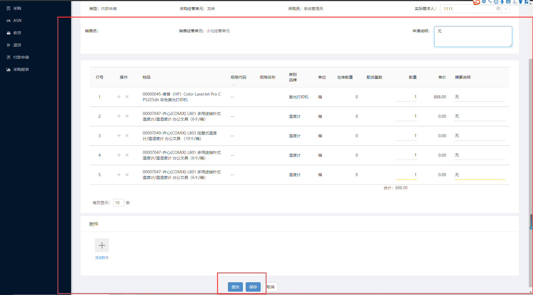Click the 采购 sidebar icon

(9, 8)
